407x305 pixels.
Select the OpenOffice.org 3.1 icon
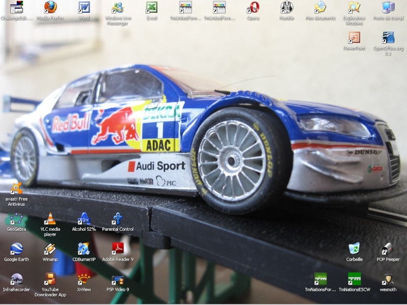pos(388,38)
